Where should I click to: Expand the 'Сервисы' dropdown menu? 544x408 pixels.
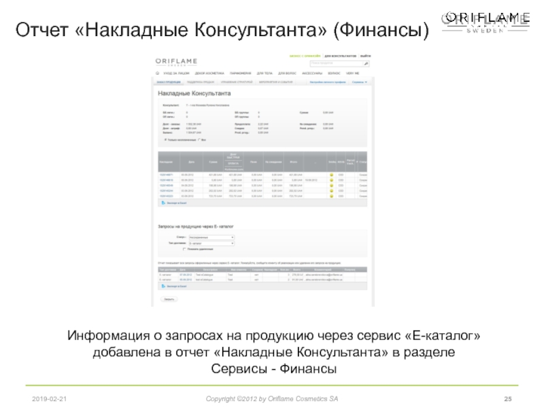360,82
